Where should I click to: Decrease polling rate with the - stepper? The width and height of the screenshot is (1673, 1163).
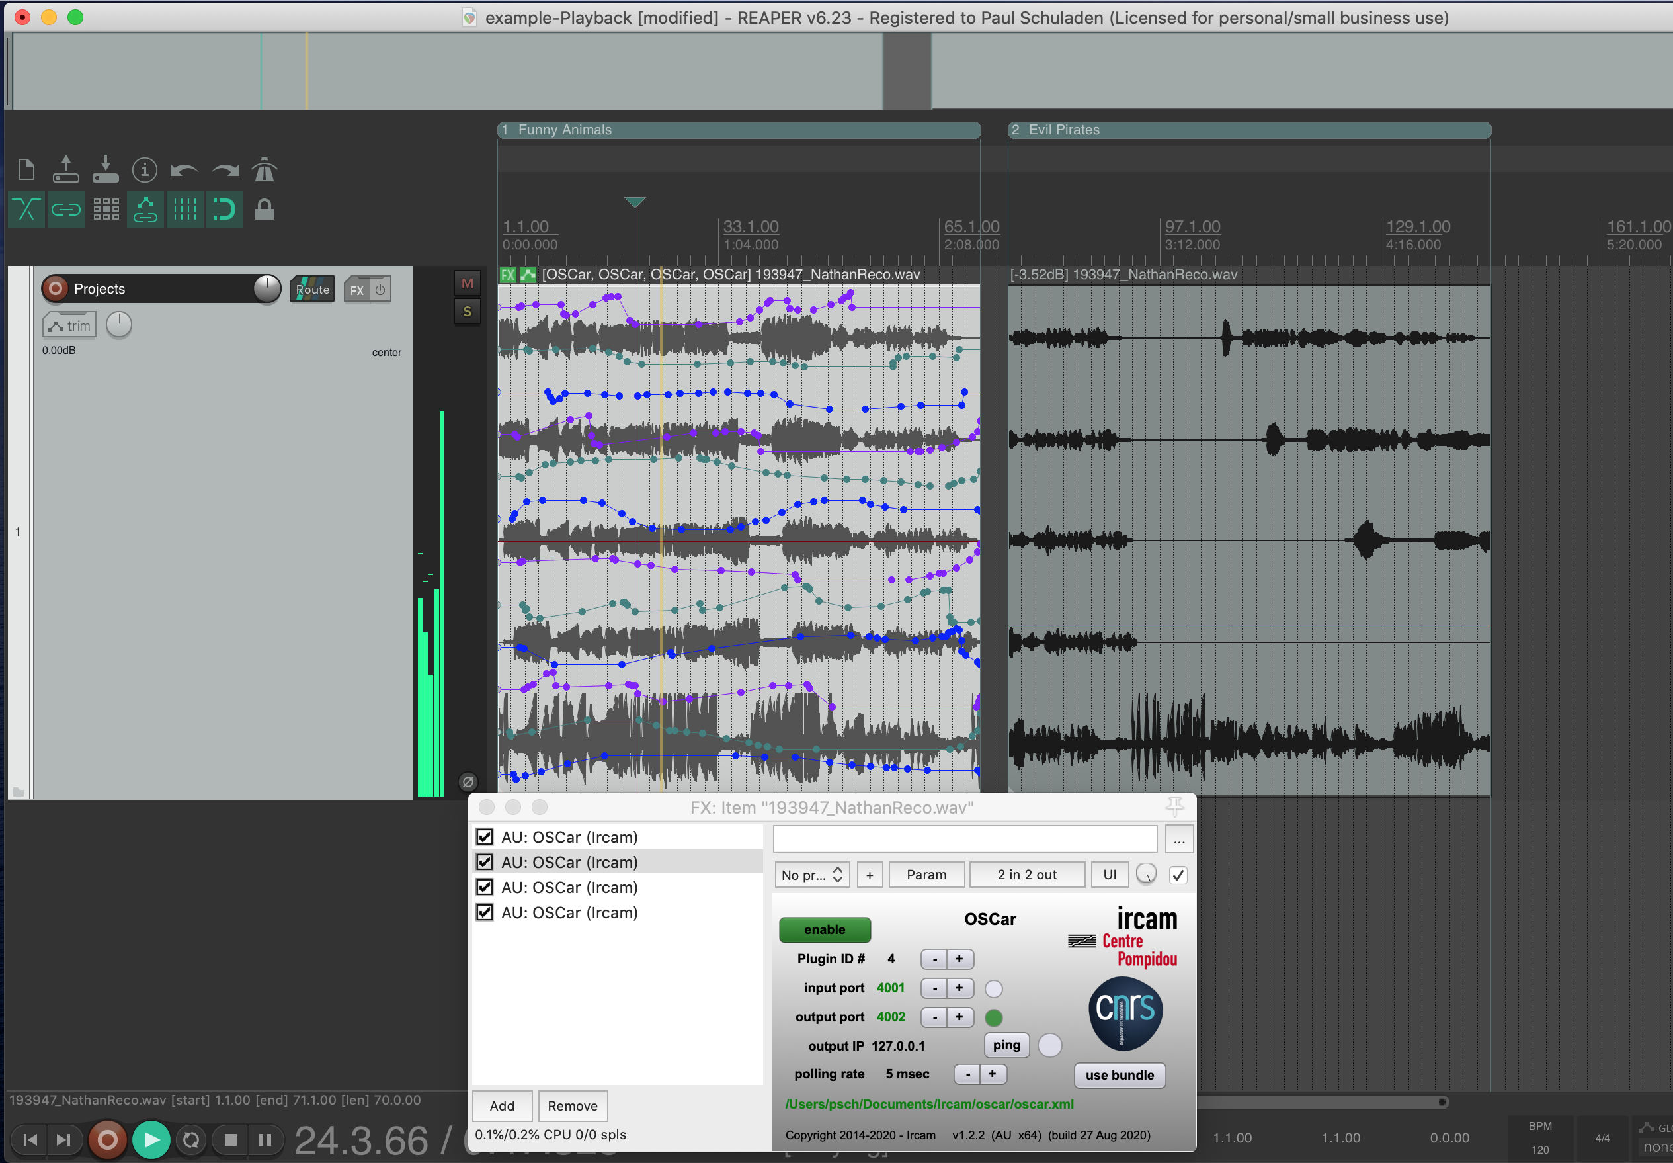coord(967,1074)
